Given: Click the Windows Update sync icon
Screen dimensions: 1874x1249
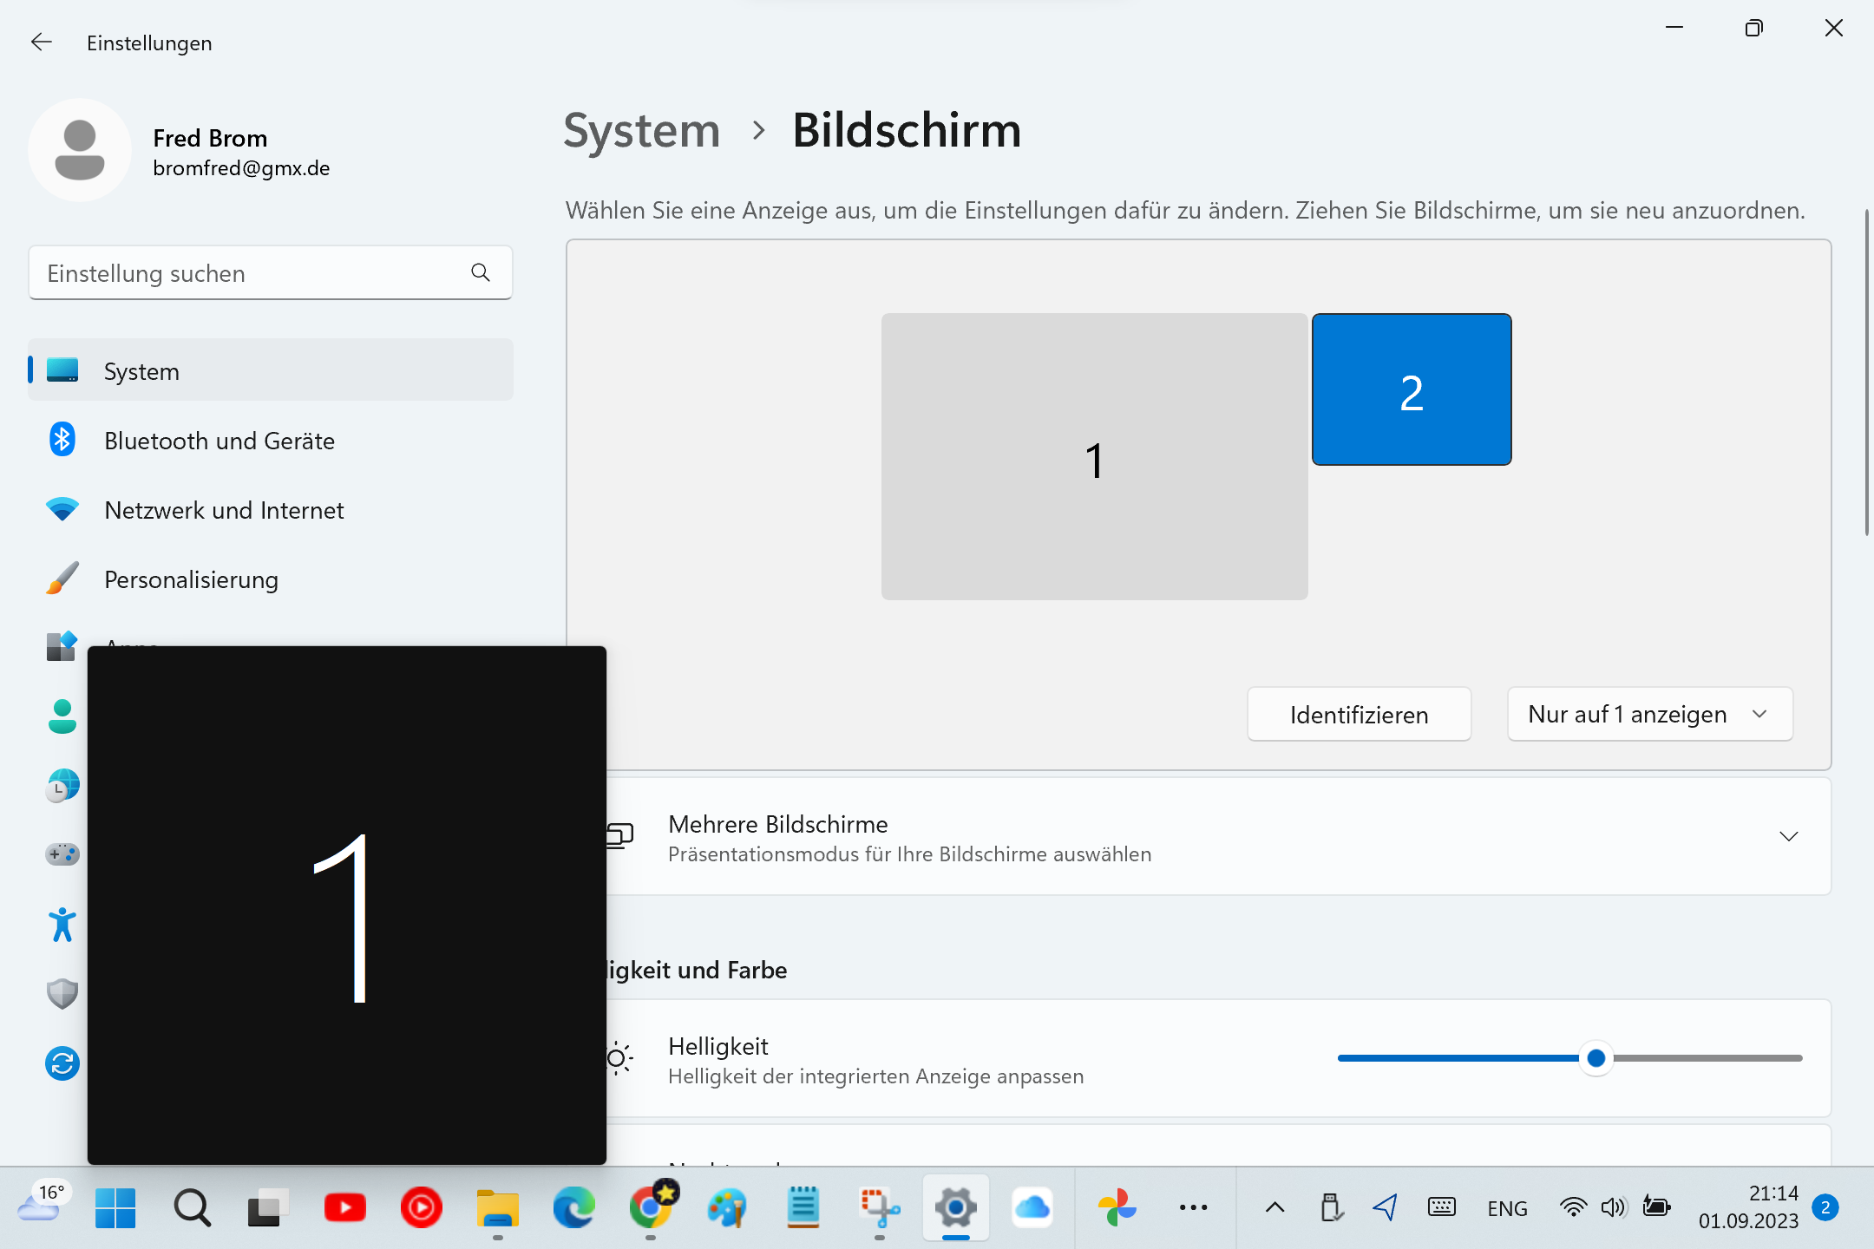Looking at the screenshot, I should click(x=62, y=1063).
